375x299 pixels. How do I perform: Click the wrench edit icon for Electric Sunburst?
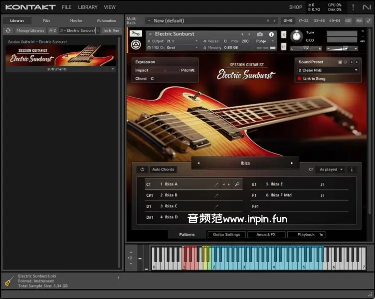[135, 34]
